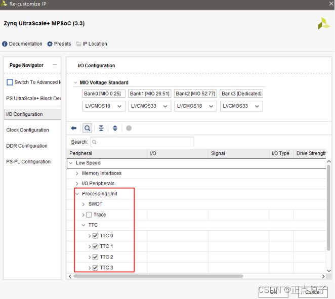Click the IP Location folder icon

point(78,44)
